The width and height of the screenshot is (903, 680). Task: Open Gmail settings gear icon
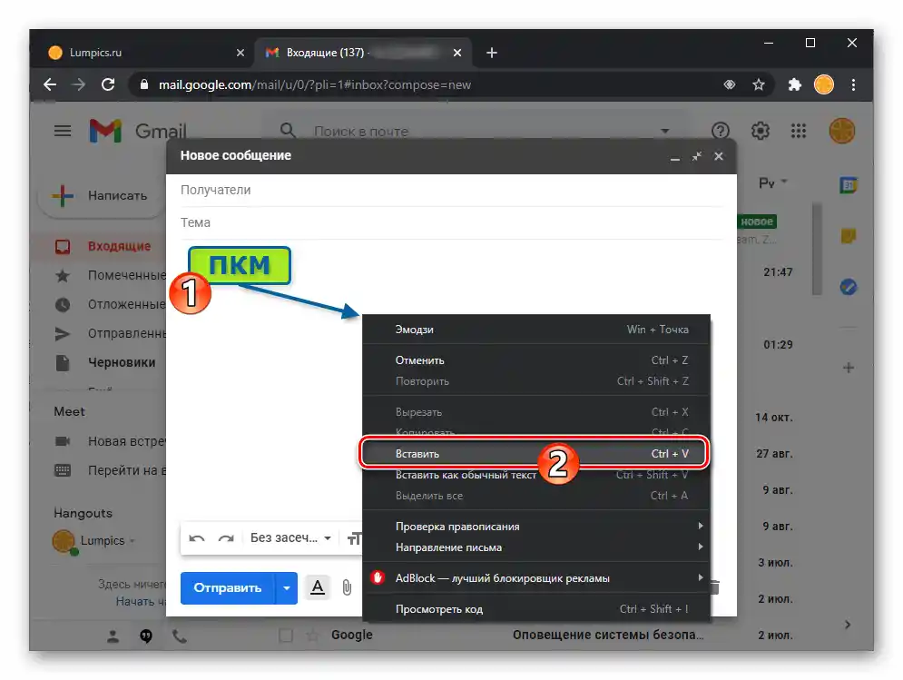point(760,131)
